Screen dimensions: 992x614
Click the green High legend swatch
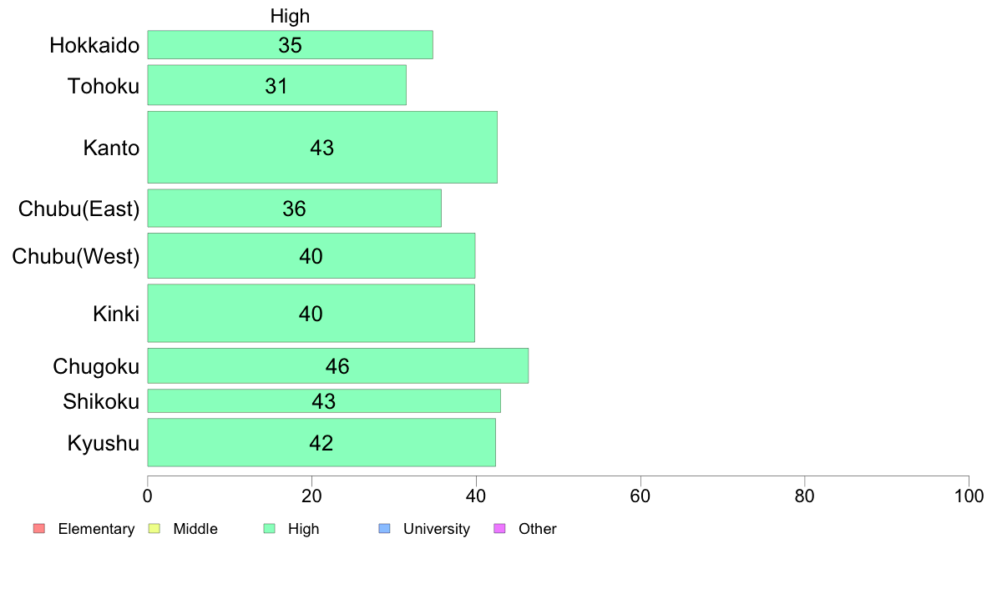click(269, 529)
